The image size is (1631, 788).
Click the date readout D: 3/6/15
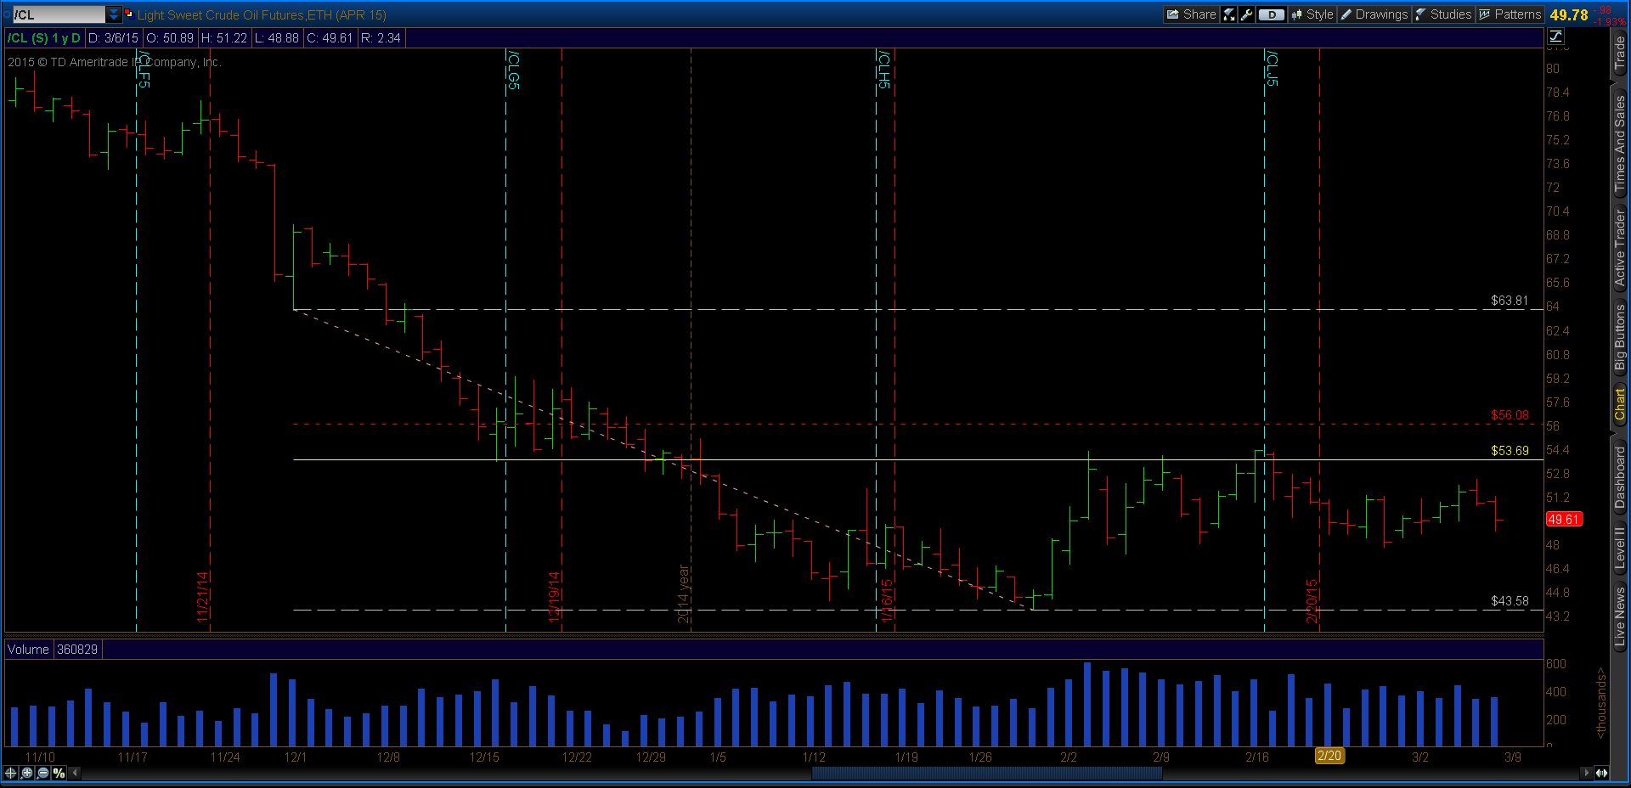113,38
